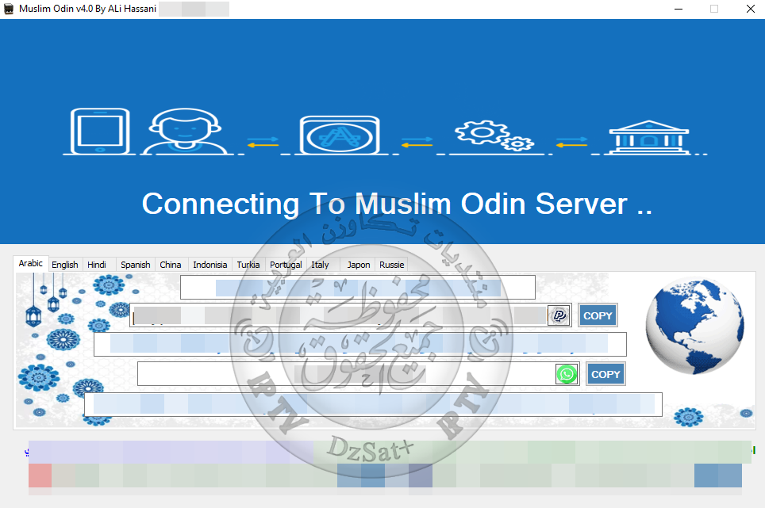The width and height of the screenshot is (765, 508).
Task: Click the Connecting To Muslim Odin Server text
Action: [397, 204]
